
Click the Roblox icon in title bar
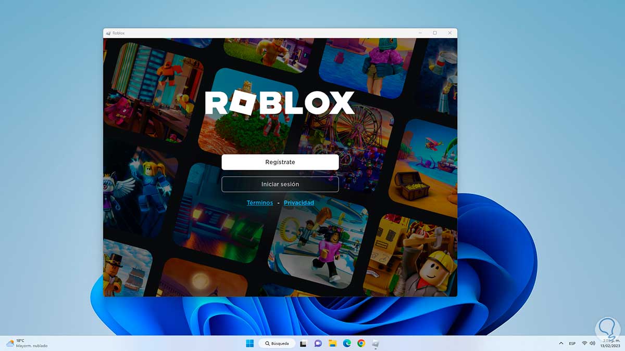108,33
